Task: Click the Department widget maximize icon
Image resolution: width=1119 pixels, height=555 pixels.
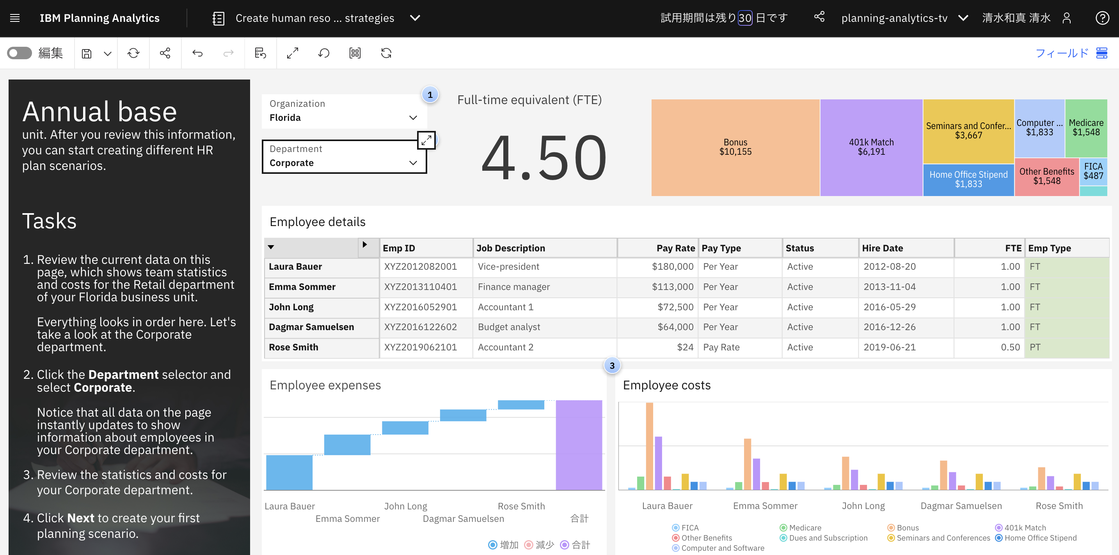Action: pos(426,140)
